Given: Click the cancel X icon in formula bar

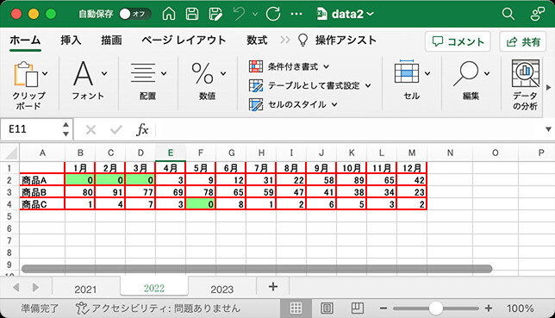Looking at the screenshot, I should point(91,130).
